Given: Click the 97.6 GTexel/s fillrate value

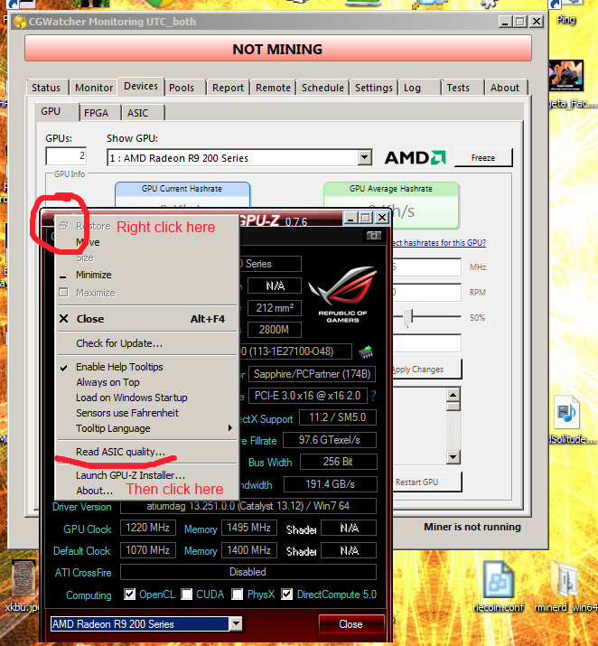Looking at the screenshot, I should point(330,440).
